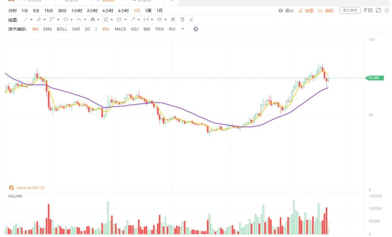The width and height of the screenshot is (392, 237).
Task: Switch to the 4小时 timeframe
Action: (x=107, y=11)
